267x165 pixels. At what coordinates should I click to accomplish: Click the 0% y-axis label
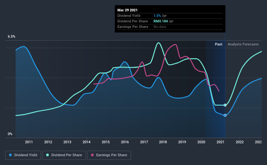[x=10, y=134]
